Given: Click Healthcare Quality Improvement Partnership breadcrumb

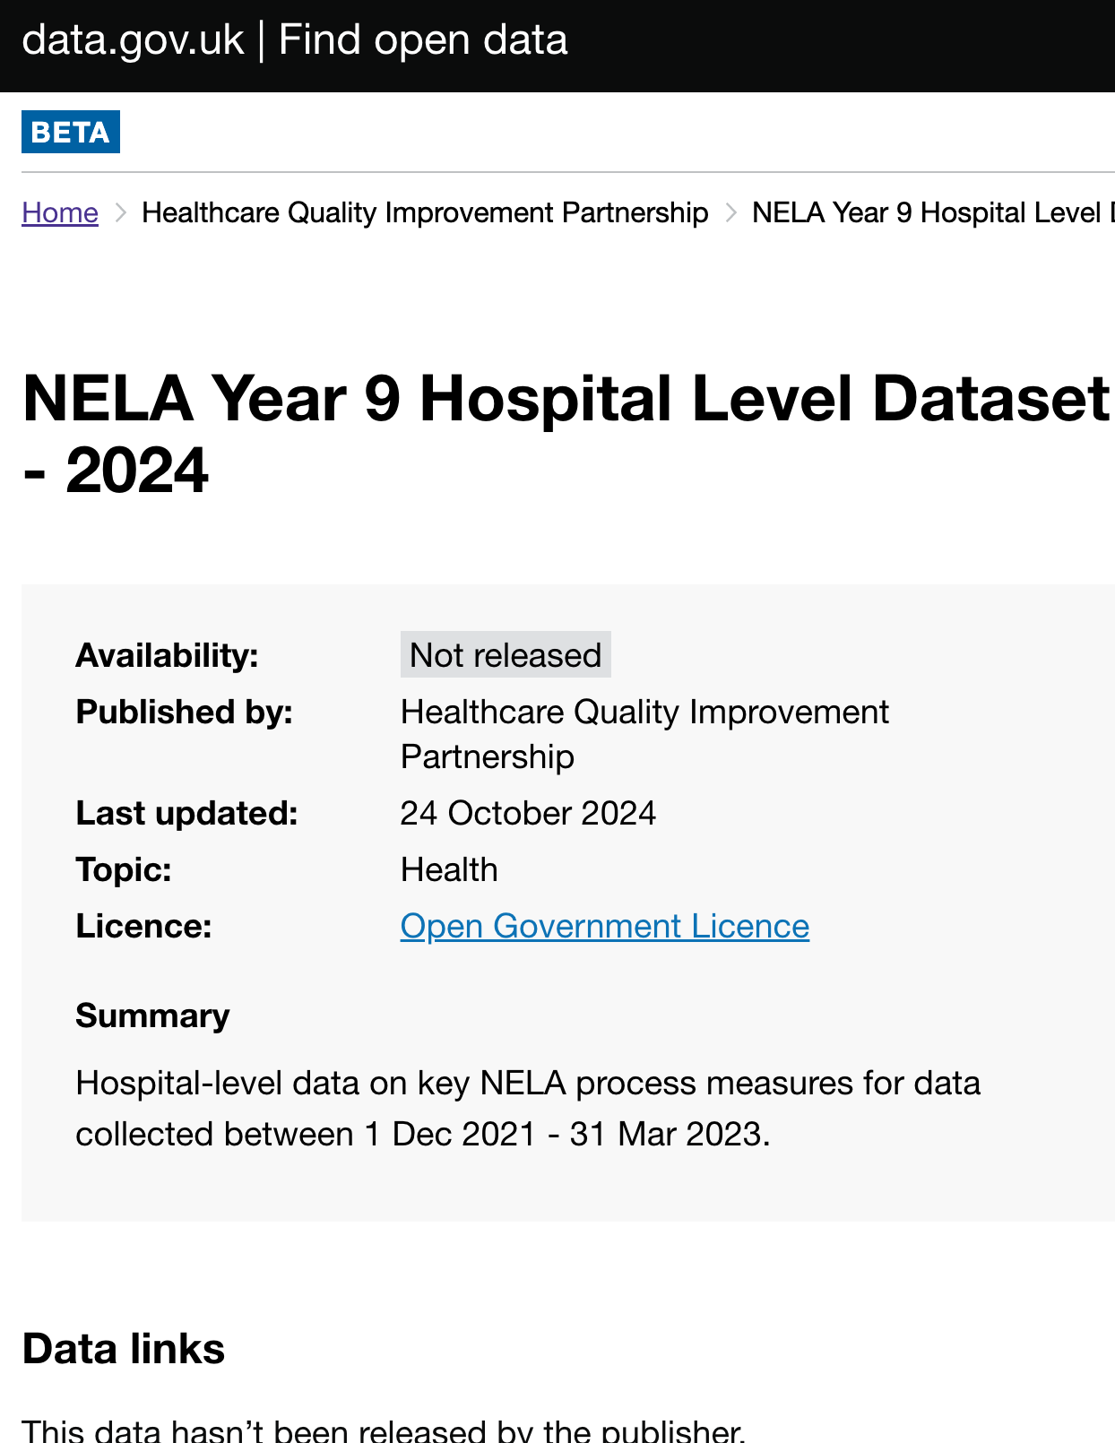Looking at the screenshot, I should [x=425, y=212].
